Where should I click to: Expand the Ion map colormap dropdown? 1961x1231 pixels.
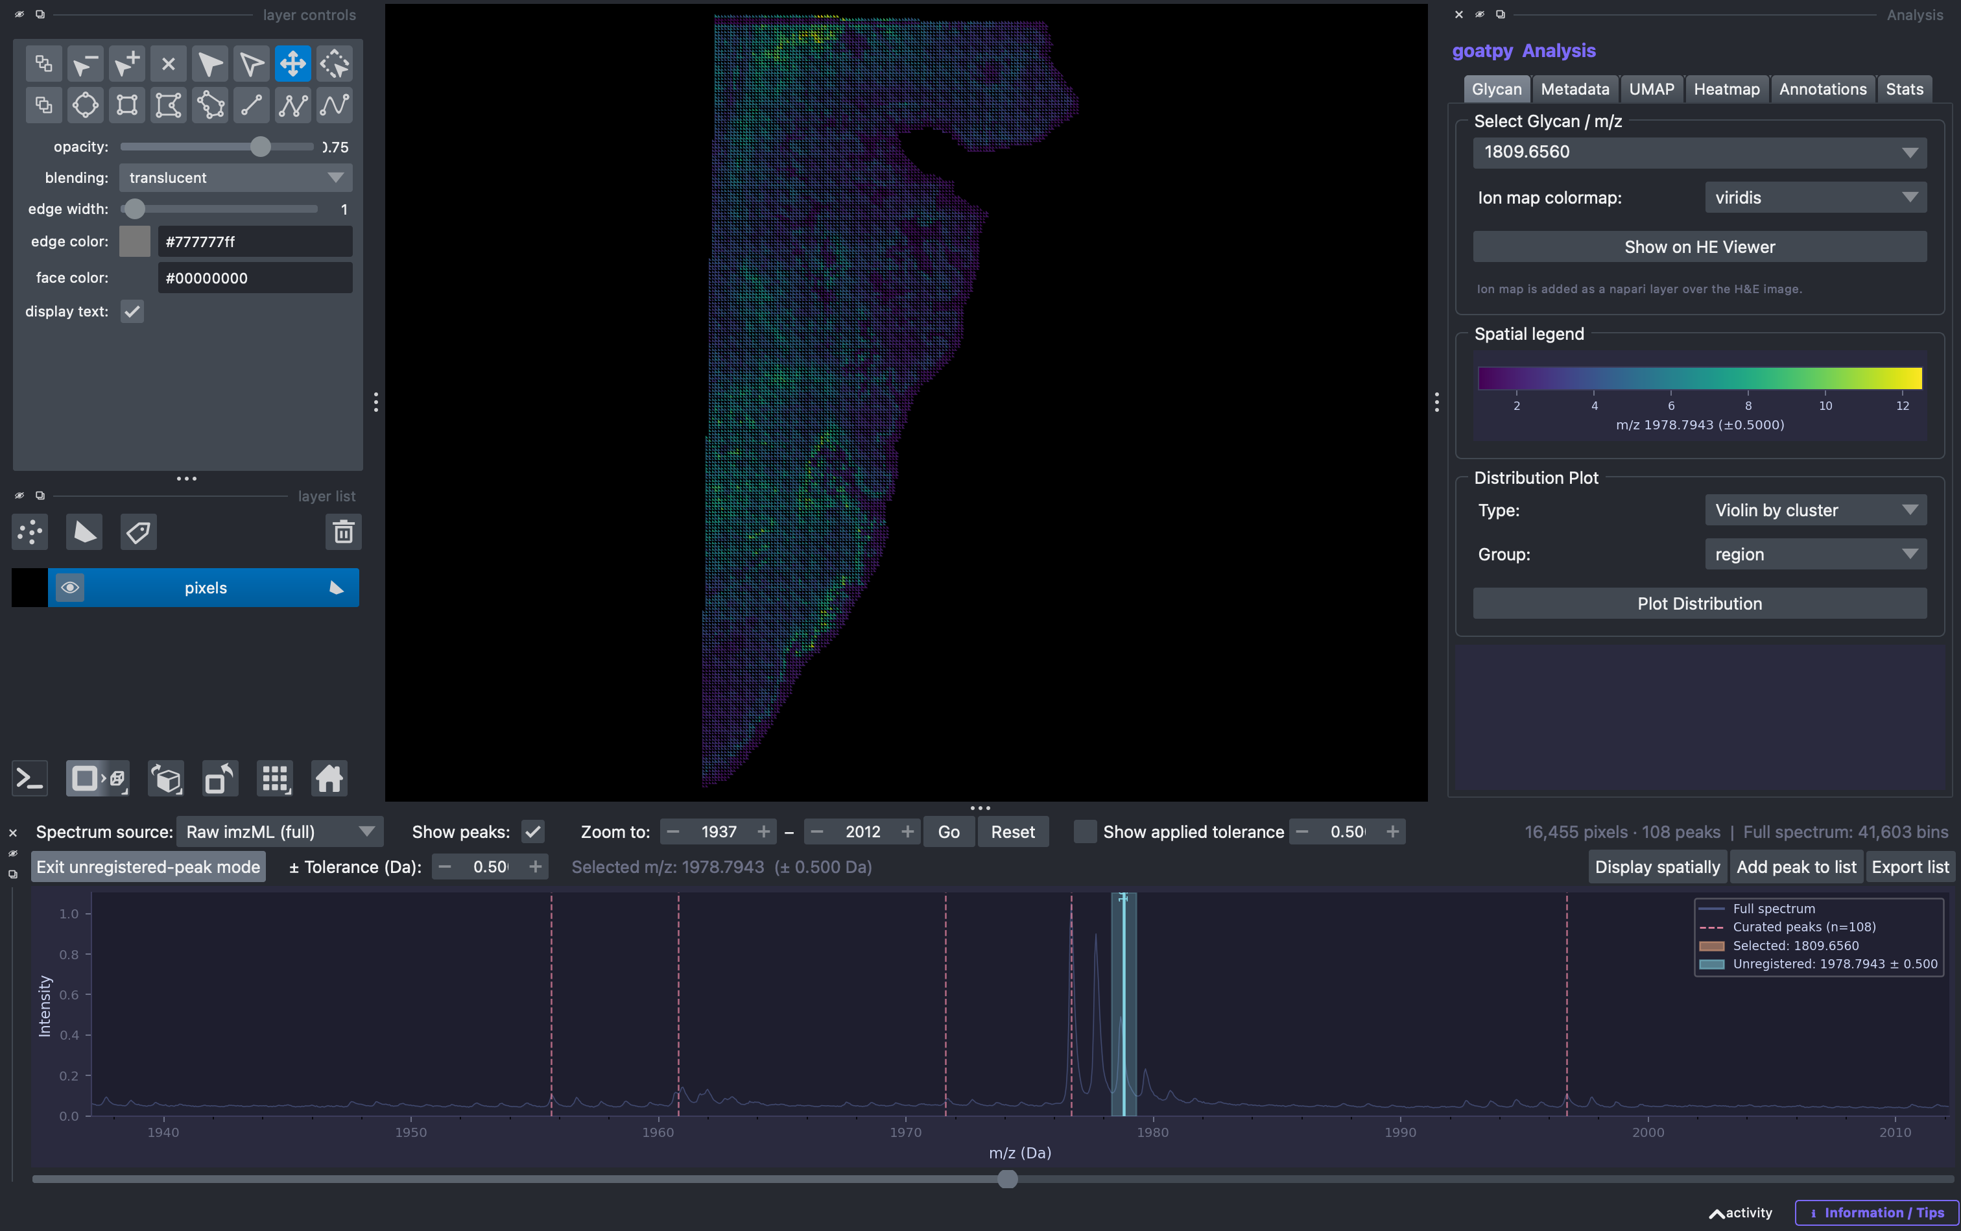(1815, 197)
